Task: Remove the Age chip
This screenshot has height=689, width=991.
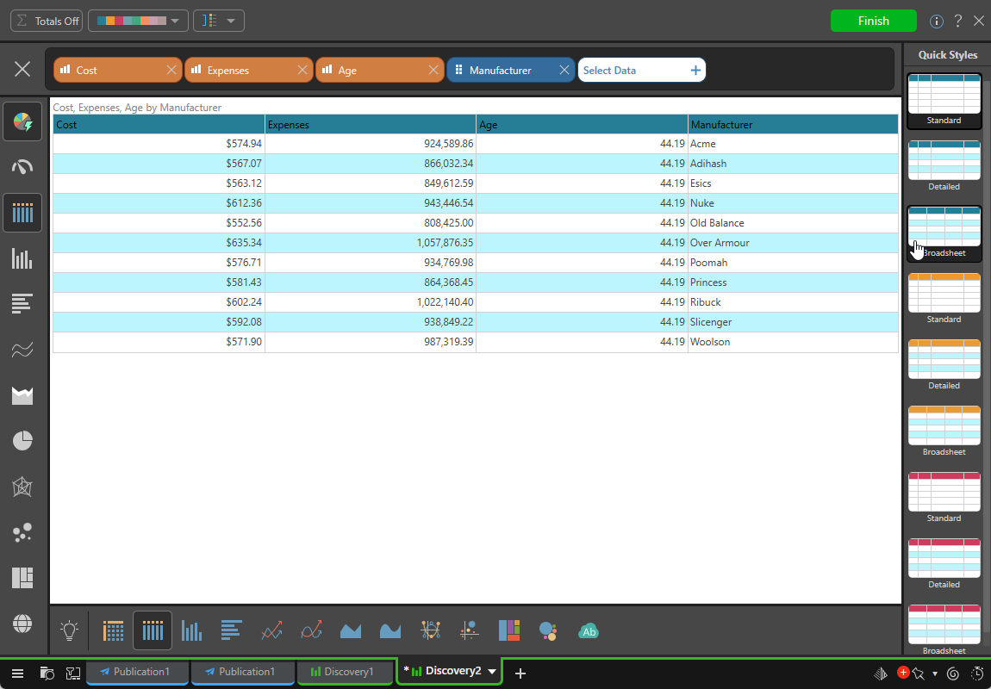Action: [433, 70]
